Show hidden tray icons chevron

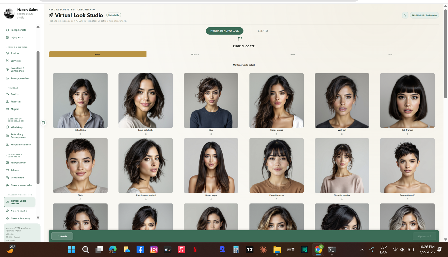362,250
